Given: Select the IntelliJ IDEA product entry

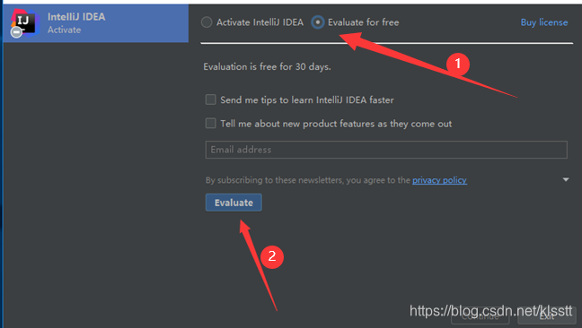Looking at the screenshot, I should coord(96,23).
